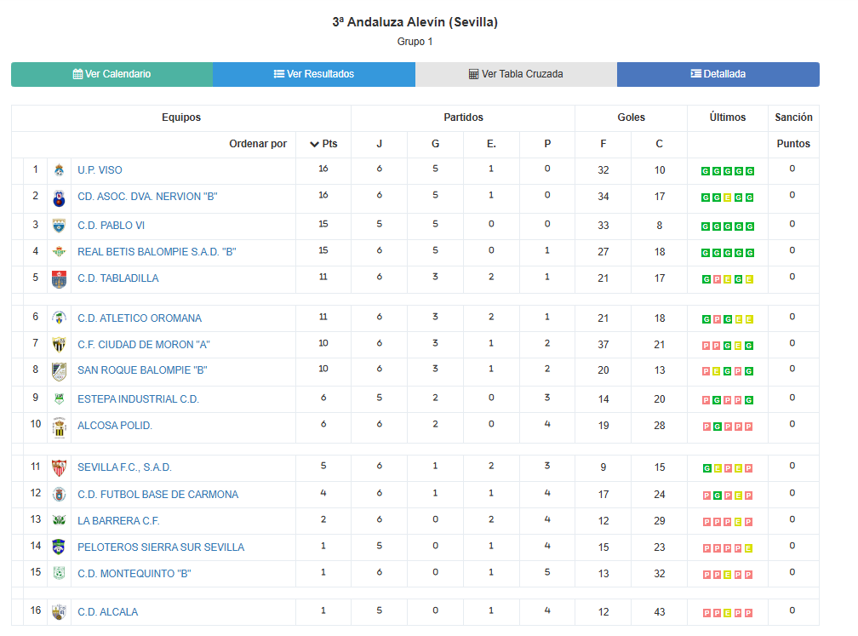Click the LA BARRERA C.F. crest
858x636 pixels.
pyautogui.click(x=59, y=520)
